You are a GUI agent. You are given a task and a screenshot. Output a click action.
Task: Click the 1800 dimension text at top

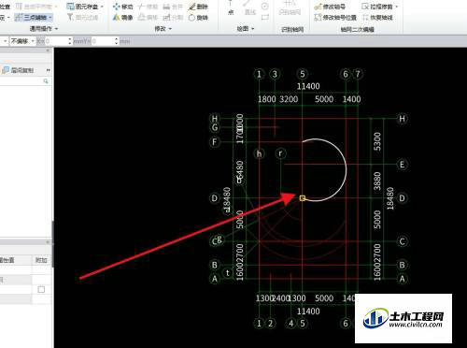tap(267, 99)
